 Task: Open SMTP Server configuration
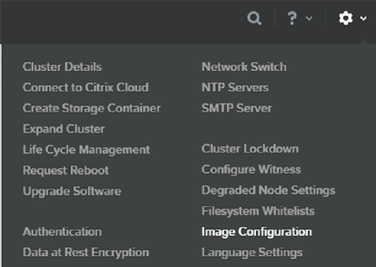pyautogui.click(x=236, y=108)
